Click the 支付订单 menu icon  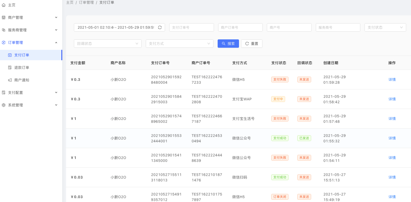click(x=10, y=55)
